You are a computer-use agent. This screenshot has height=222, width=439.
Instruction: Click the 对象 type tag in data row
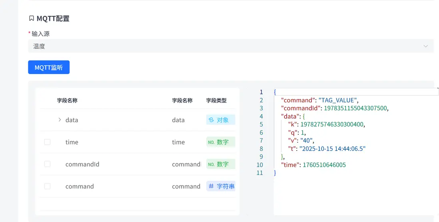coord(221,120)
